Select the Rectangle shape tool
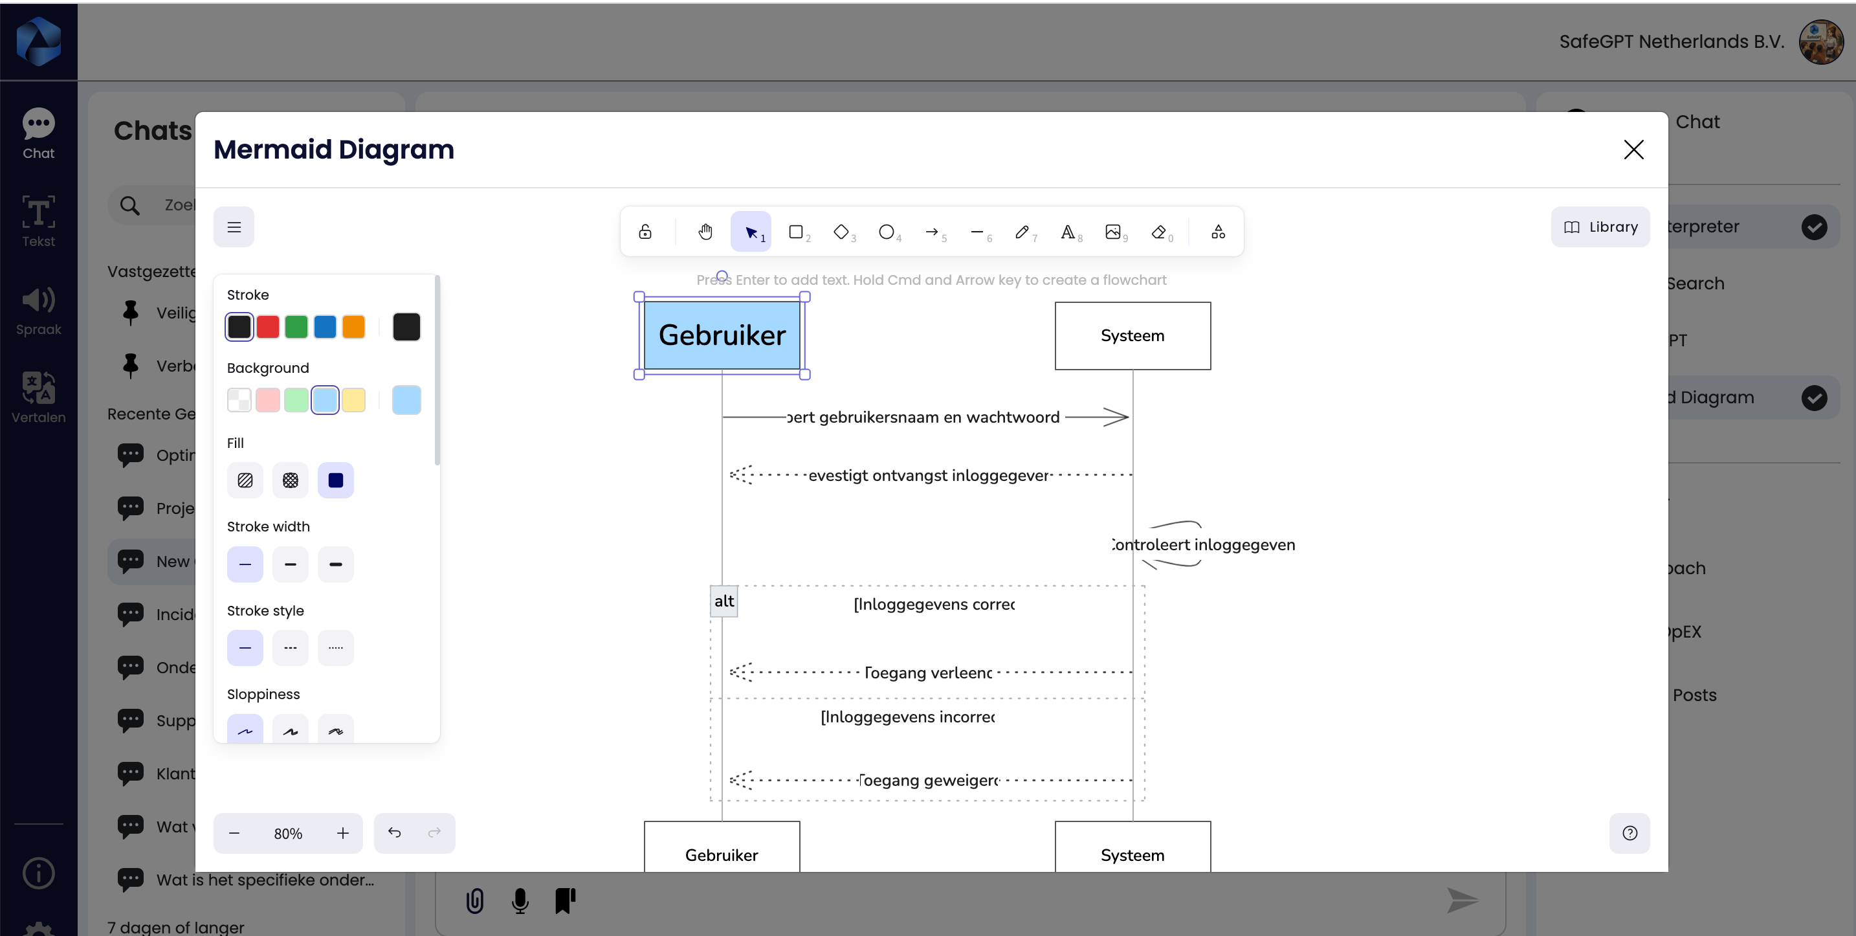The height and width of the screenshot is (936, 1856). 796,231
